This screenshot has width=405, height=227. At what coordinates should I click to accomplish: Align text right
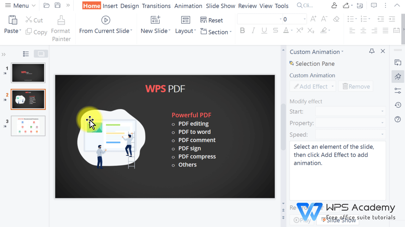coord(374,31)
